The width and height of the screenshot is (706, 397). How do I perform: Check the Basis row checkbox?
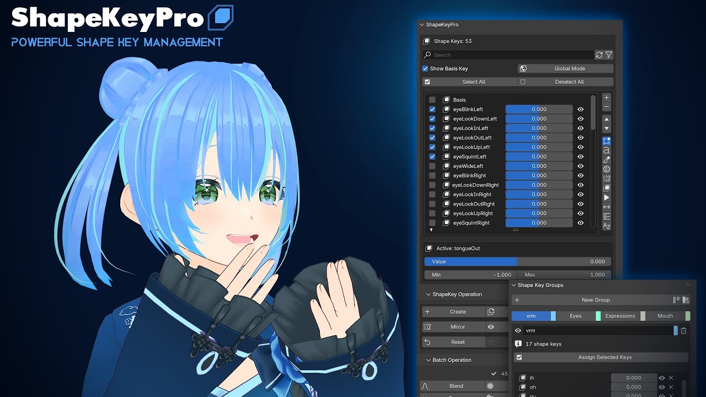click(x=432, y=100)
